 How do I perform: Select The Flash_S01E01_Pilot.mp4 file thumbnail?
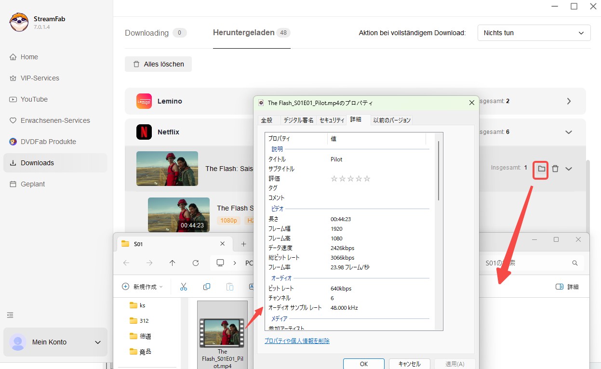(222, 333)
